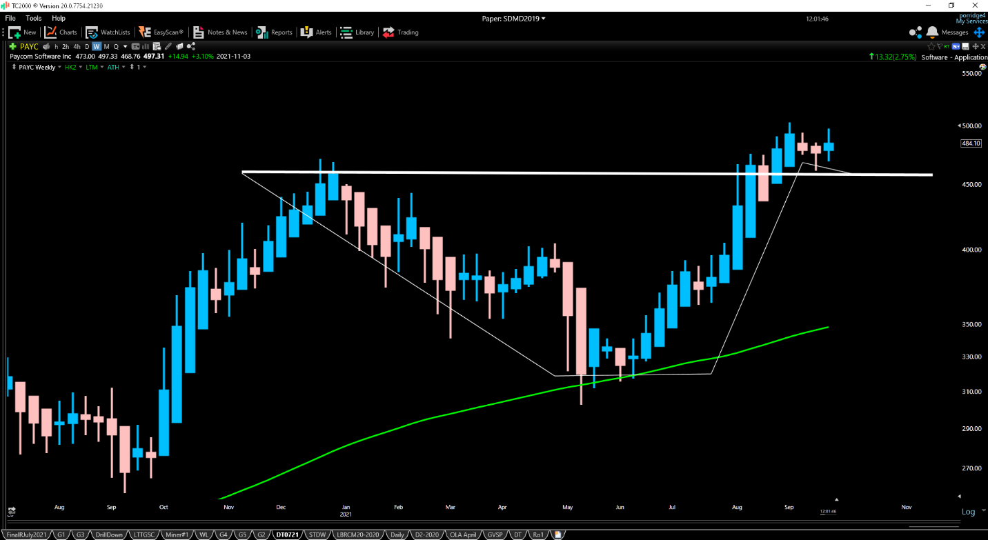
Task: Expand the ATH indicator dropdown
Action: click(x=123, y=67)
